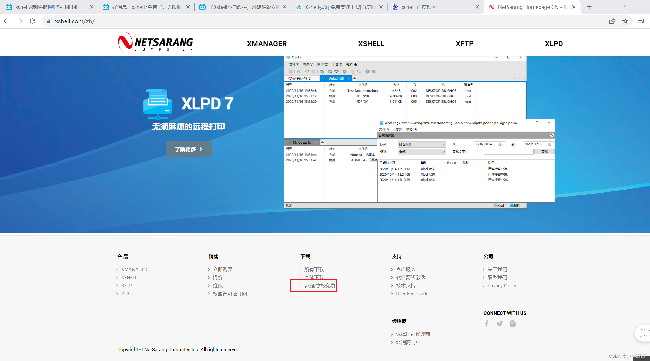Open 立即购买 link
The height and width of the screenshot is (361, 650).
click(222, 269)
